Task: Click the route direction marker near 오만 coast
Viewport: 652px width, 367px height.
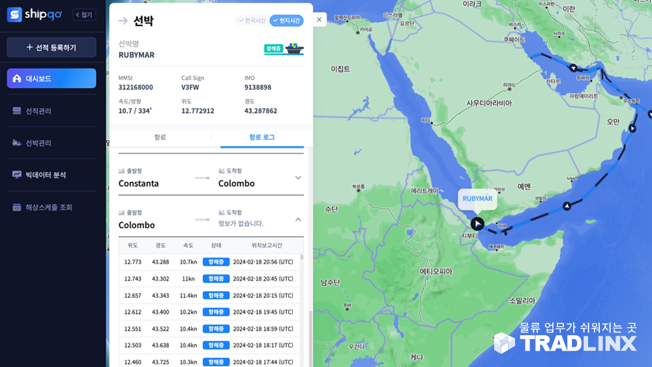Action: click(632, 128)
